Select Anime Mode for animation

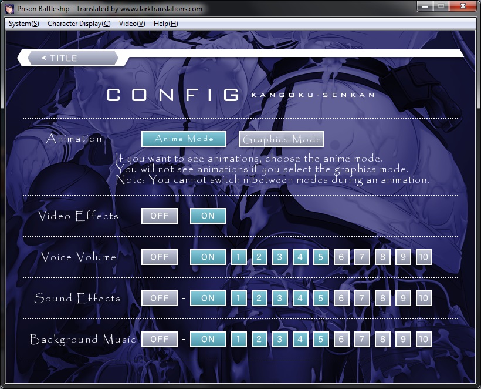(x=184, y=139)
